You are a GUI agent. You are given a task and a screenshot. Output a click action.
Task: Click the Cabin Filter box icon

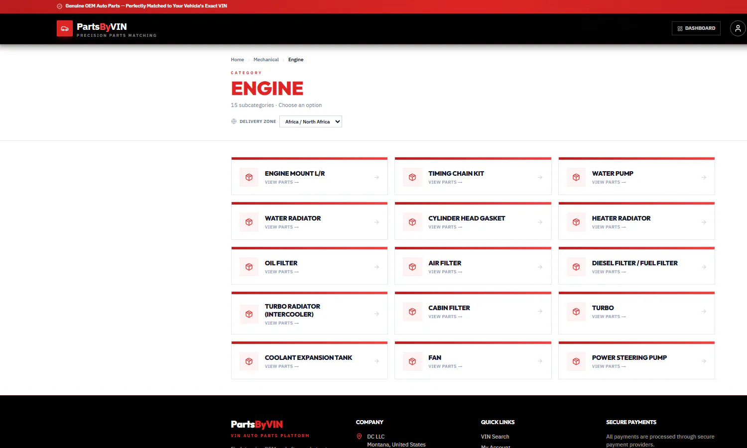(x=412, y=312)
